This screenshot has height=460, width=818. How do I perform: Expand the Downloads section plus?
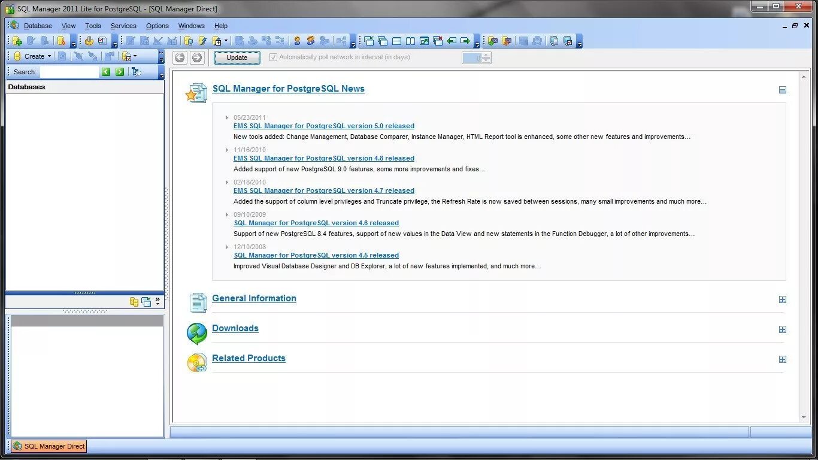782,329
